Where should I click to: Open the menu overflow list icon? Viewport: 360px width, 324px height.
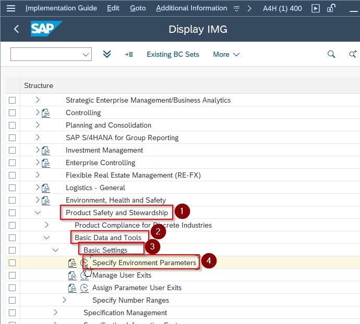point(236,9)
